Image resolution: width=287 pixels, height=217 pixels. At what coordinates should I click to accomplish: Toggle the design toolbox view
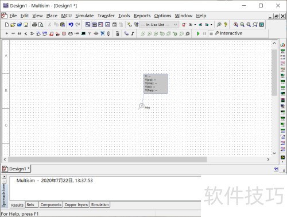point(88,25)
